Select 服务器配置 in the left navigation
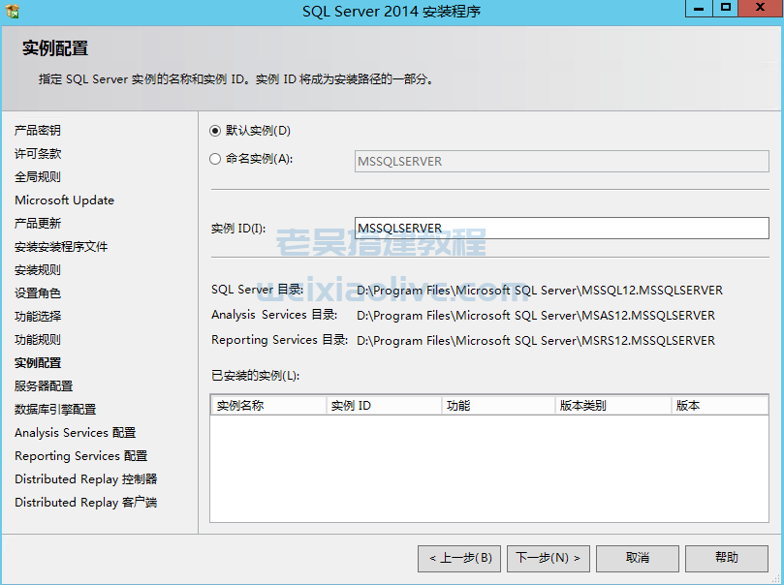Viewport: 784px width, 585px height. [x=44, y=386]
